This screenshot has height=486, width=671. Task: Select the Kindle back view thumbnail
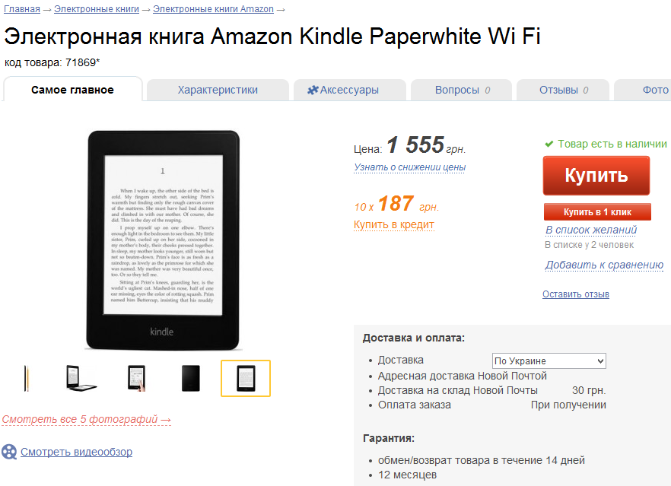[191, 378]
